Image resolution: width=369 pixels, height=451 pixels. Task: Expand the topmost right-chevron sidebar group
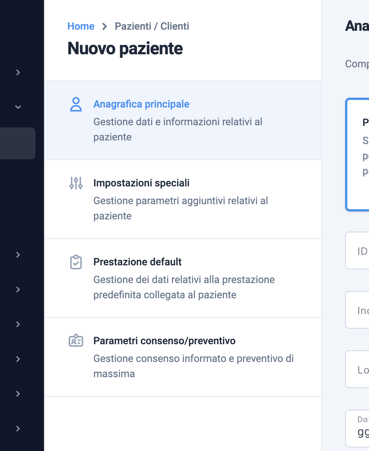pos(18,72)
